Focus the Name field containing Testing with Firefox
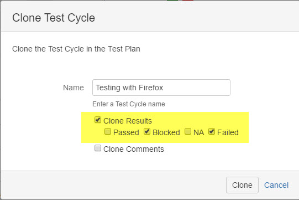299x200 pixels. click(161, 88)
